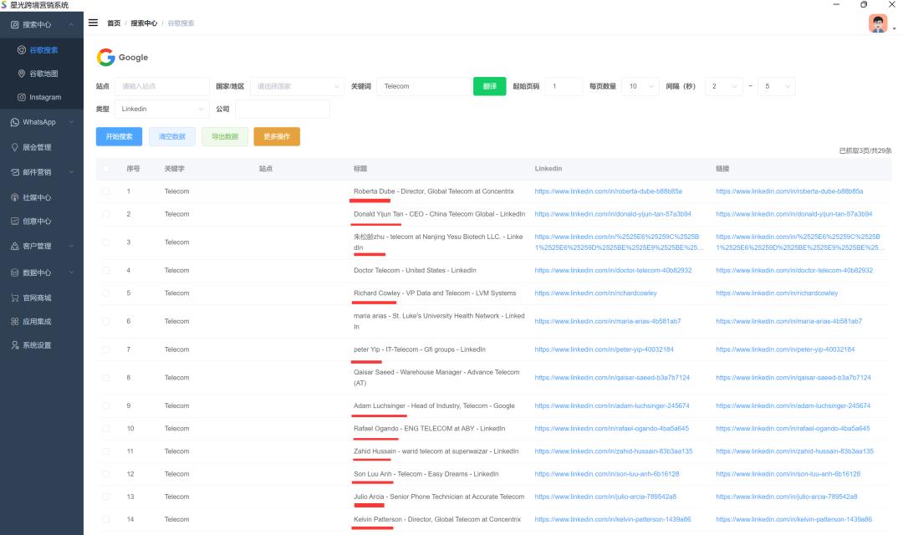Open the exhibition management sidebar icon
The height and width of the screenshot is (535, 903).
click(15, 148)
